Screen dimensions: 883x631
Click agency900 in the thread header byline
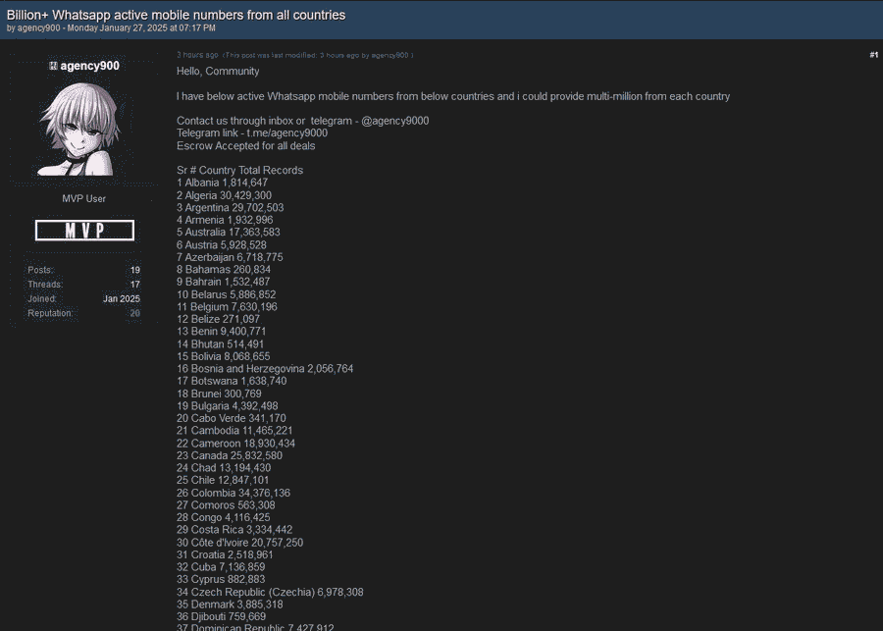39,28
